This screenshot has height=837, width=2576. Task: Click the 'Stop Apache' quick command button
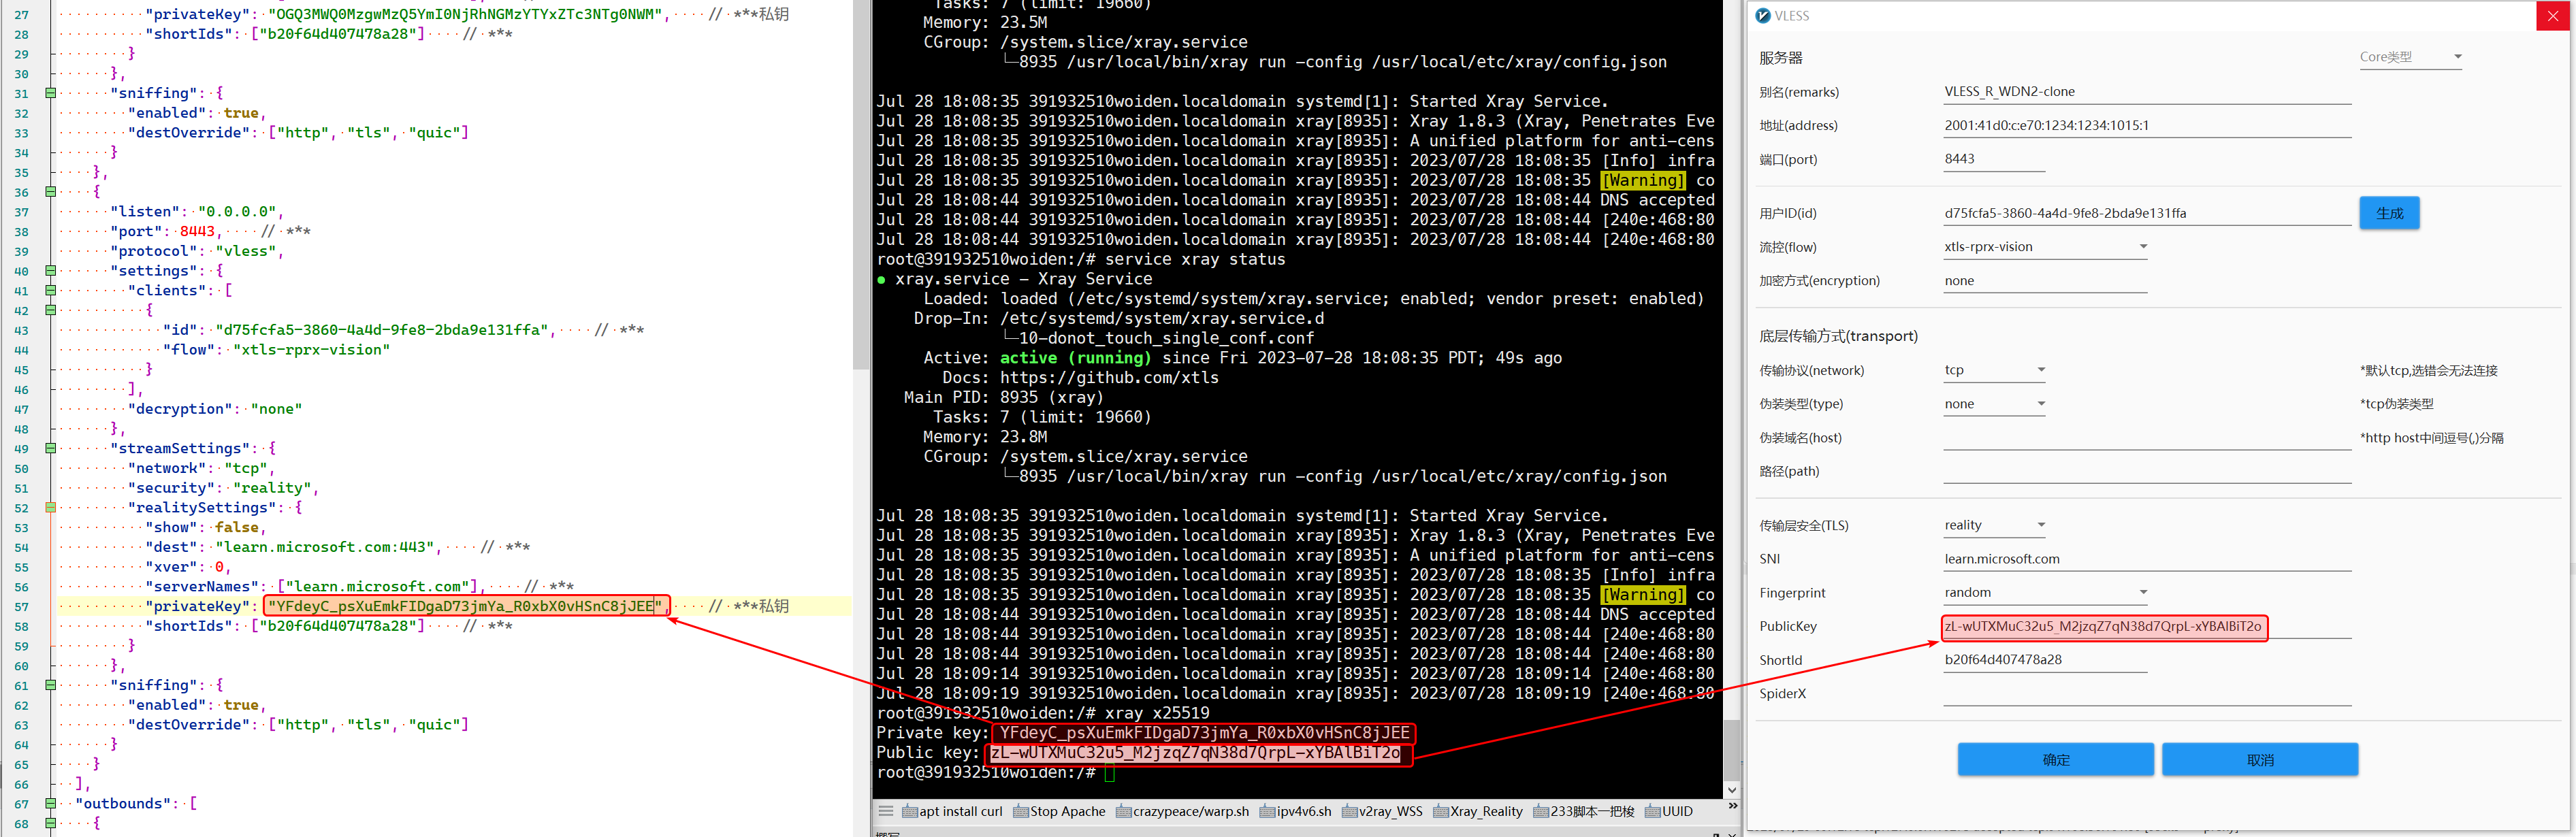pos(1059,811)
